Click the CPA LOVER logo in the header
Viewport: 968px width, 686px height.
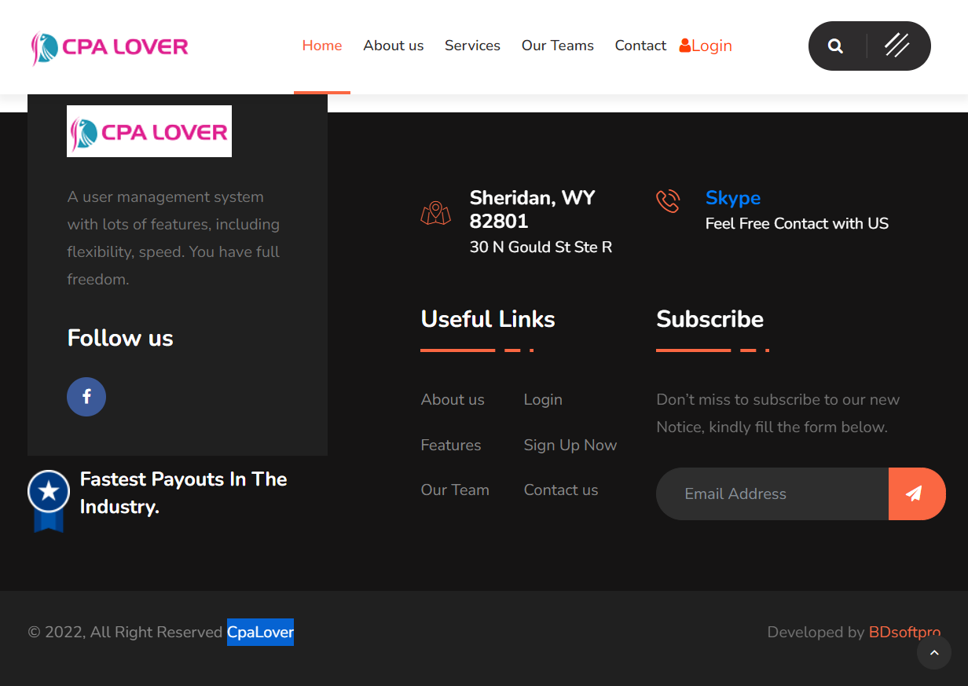[108, 47]
